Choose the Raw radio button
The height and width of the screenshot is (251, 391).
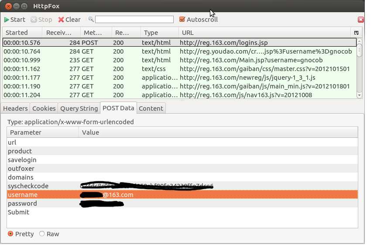[42, 234]
